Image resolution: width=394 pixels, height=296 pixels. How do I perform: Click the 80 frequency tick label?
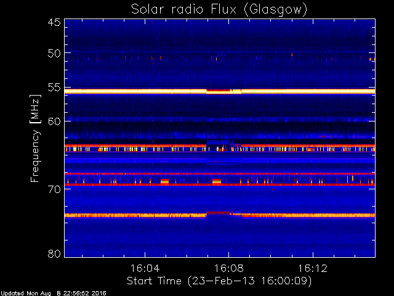click(x=54, y=253)
